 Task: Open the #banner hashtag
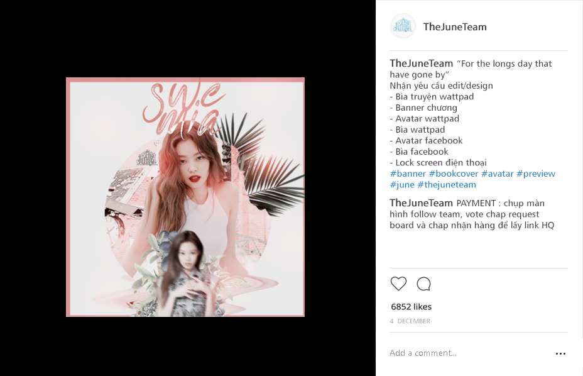pos(408,174)
